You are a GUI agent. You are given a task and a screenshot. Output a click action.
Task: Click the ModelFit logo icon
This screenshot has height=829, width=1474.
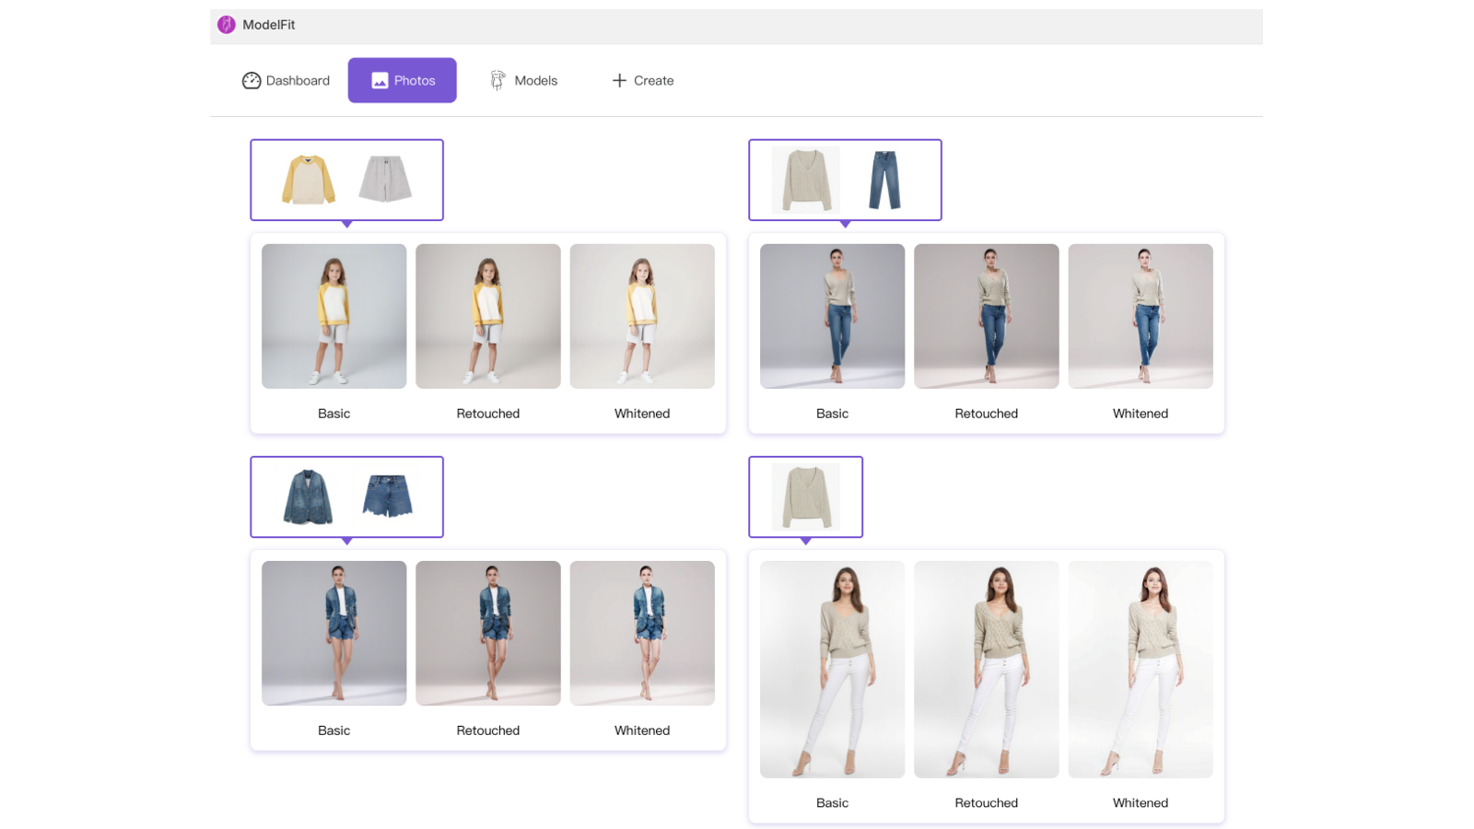[227, 25]
